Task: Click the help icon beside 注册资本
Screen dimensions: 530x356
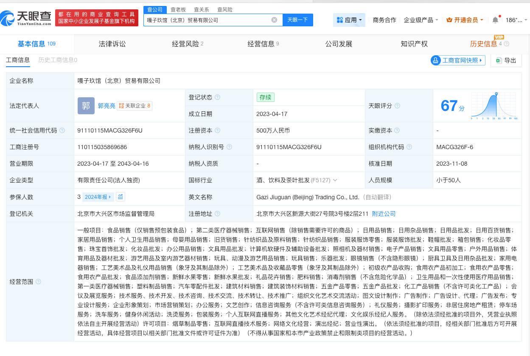Action: tap(217, 130)
